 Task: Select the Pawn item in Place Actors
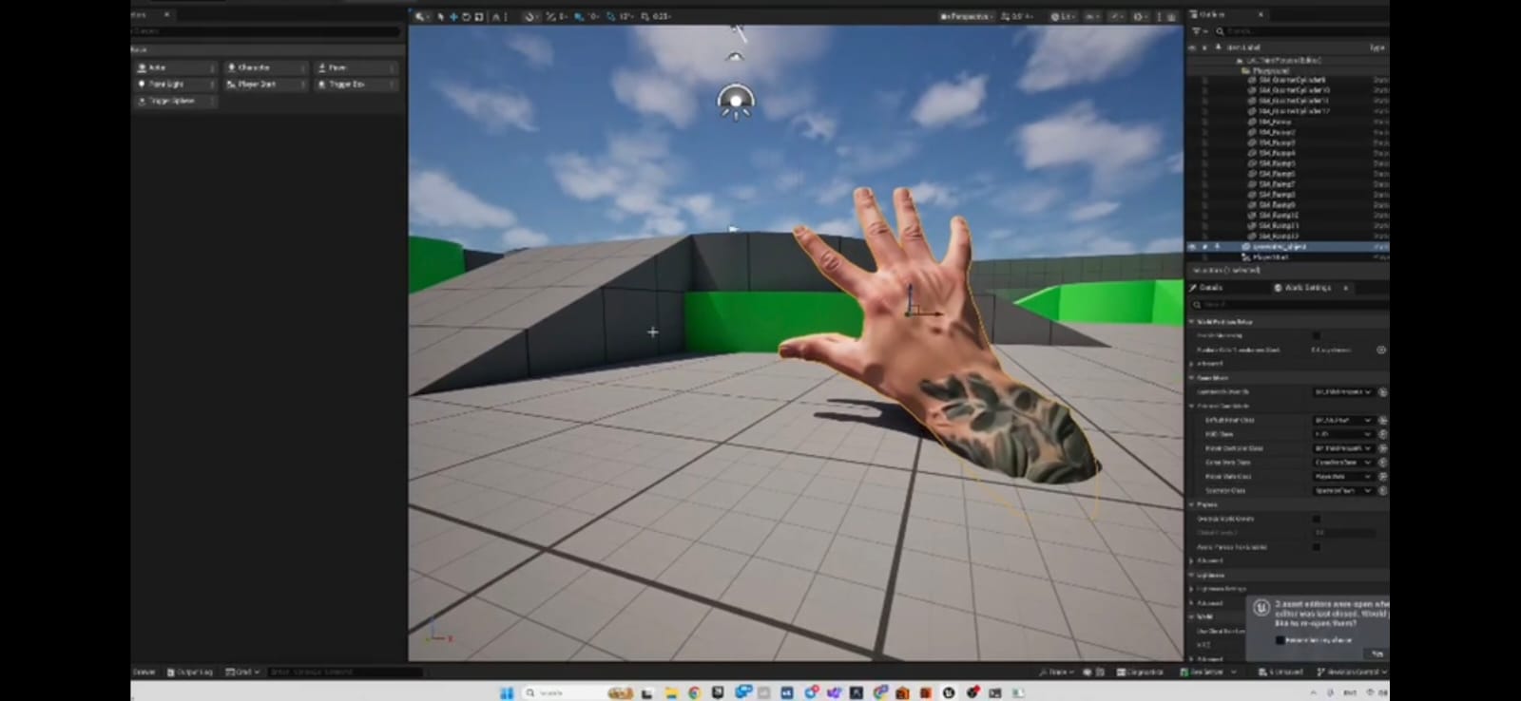pos(355,67)
